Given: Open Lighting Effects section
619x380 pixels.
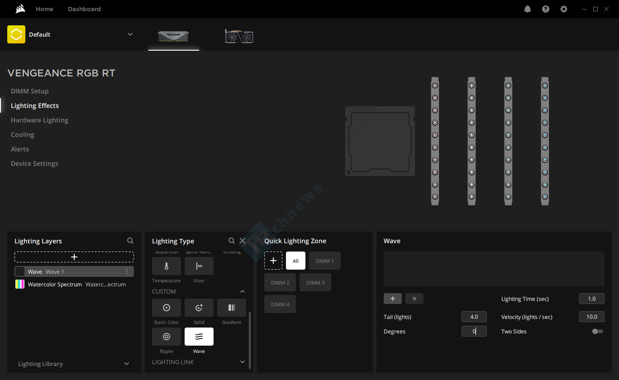Looking at the screenshot, I should (x=35, y=105).
